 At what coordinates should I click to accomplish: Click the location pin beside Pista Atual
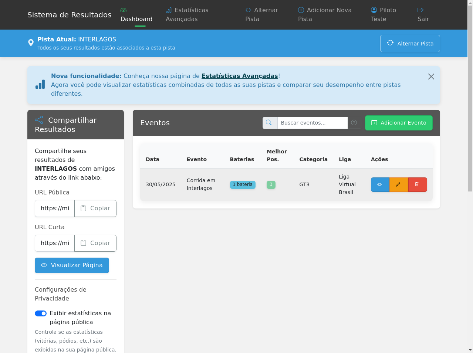tap(31, 43)
